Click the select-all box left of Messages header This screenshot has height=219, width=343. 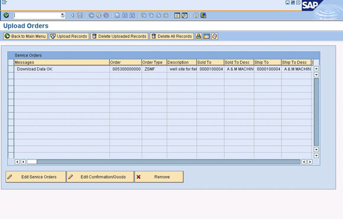tap(11, 62)
